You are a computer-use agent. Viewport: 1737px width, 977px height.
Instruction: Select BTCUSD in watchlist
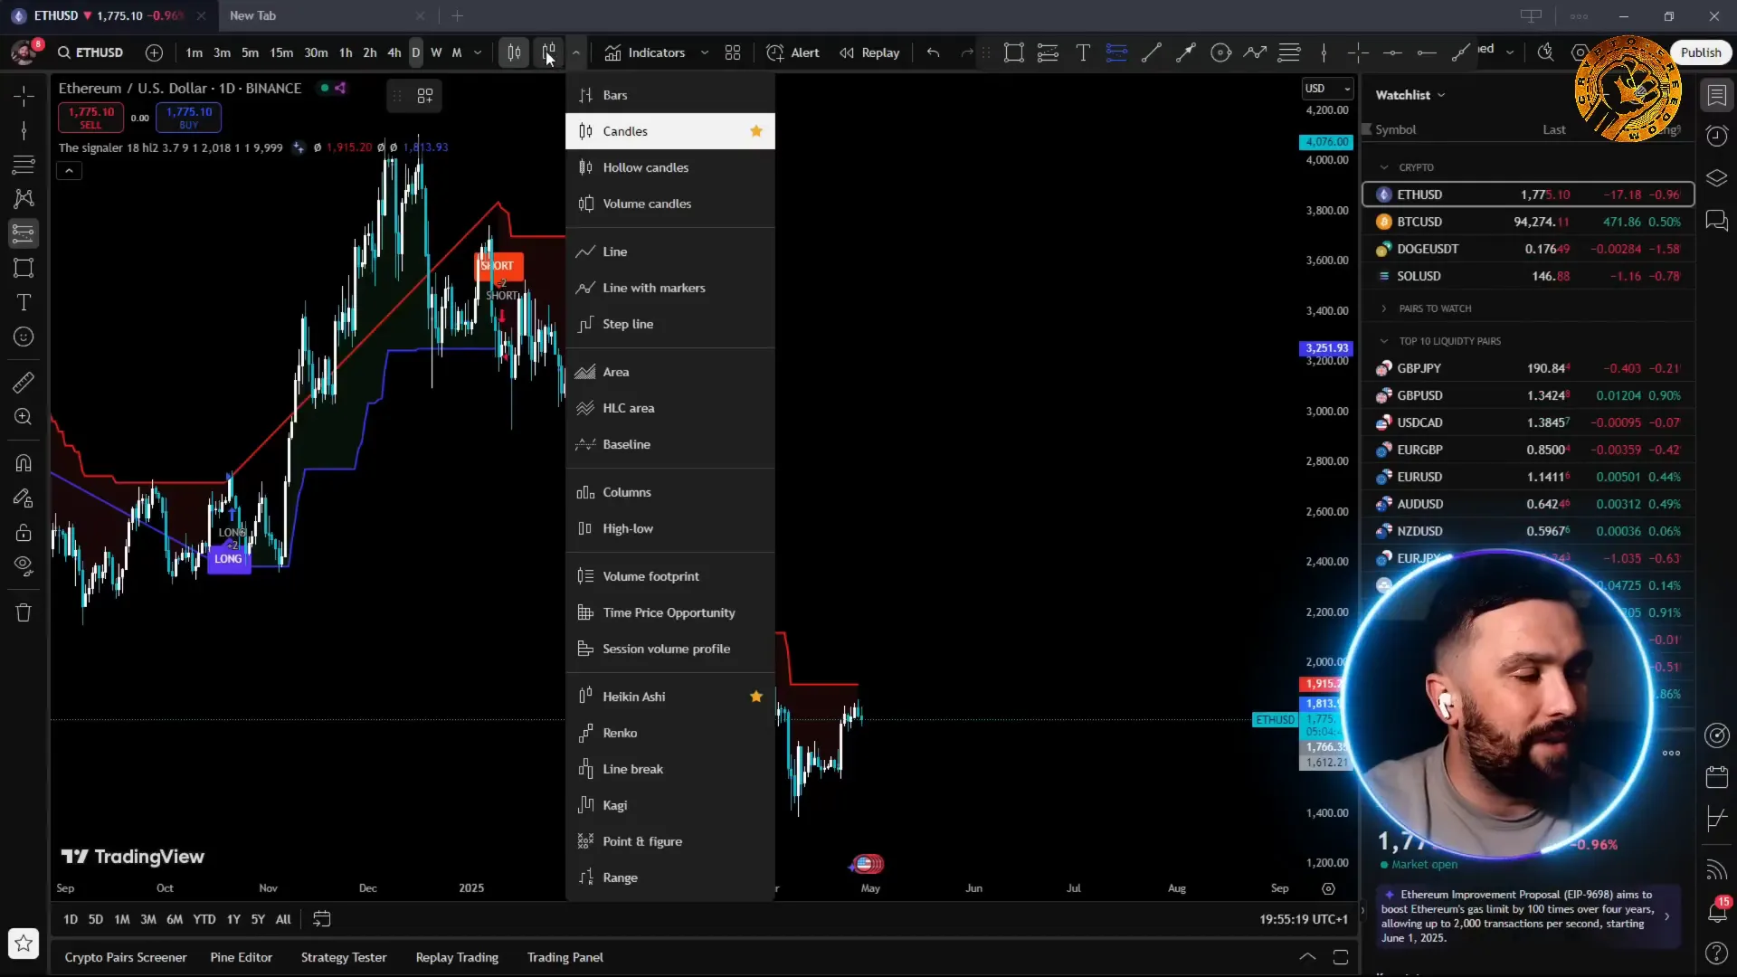point(1528,222)
